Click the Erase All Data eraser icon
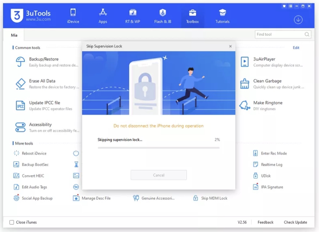 click(x=20, y=84)
